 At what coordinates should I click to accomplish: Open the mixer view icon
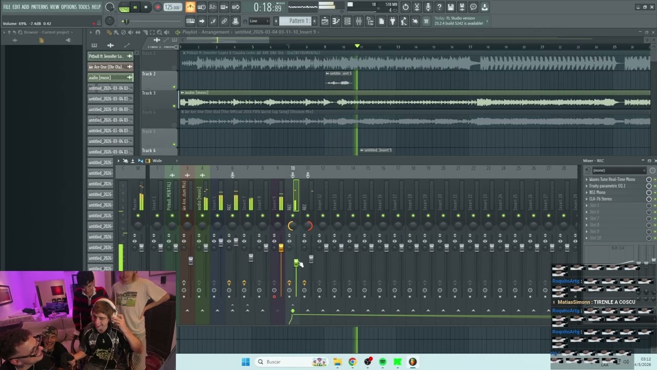[x=358, y=21]
